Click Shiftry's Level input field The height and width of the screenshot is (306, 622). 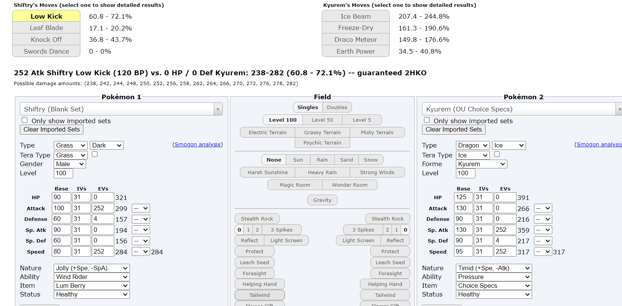pyautogui.click(x=63, y=173)
